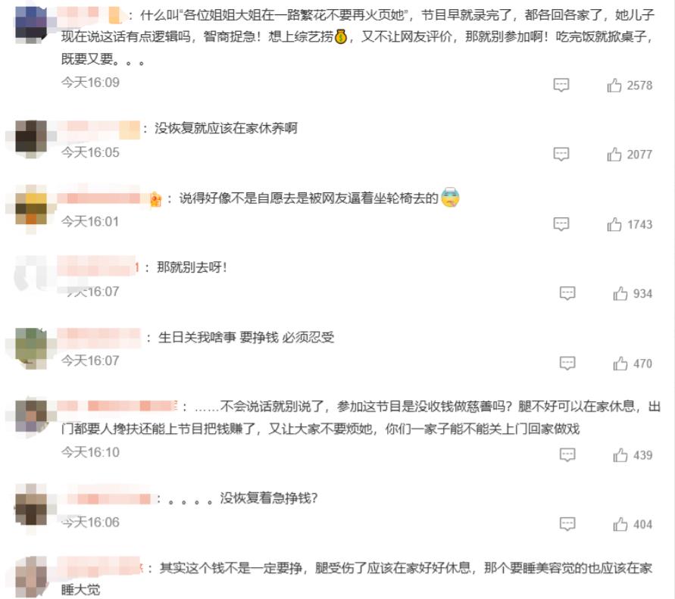Click the 今天16:05 timestamp
This screenshot has height=599, width=675.
pyautogui.click(x=90, y=152)
